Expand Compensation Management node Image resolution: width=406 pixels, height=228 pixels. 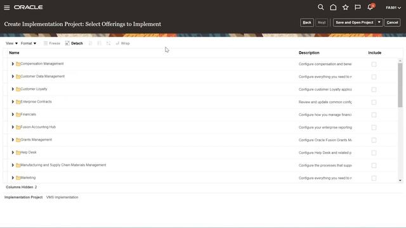pyautogui.click(x=13, y=64)
